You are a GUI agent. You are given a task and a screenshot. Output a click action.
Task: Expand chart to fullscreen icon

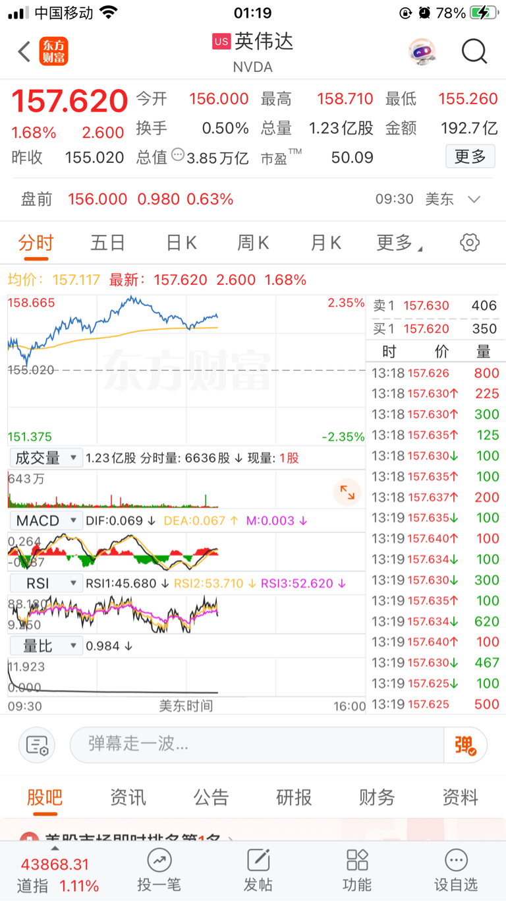click(347, 492)
